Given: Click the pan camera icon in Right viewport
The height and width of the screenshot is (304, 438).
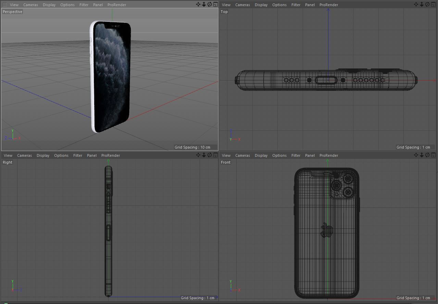Looking at the screenshot, I should tap(198, 155).
